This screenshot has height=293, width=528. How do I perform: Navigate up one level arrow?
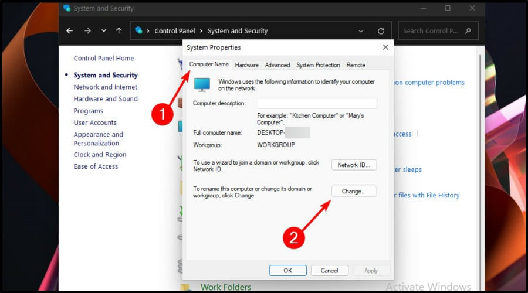click(x=119, y=31)
